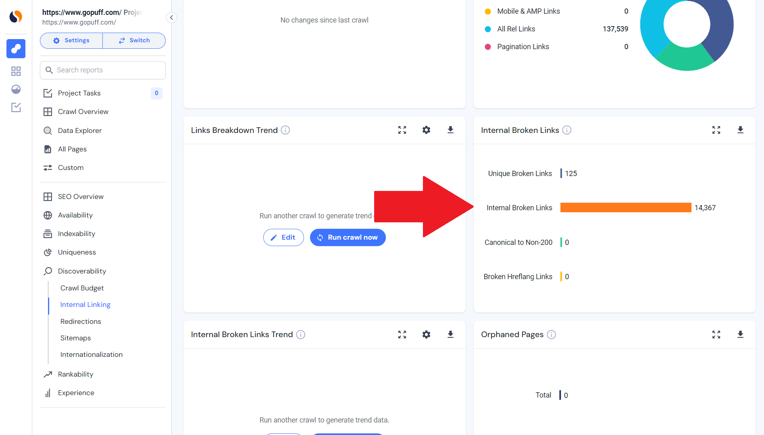Open the tasks checklist icon in sidebar
The height and width of the screenshot is (435, 764).
[16, 108]
